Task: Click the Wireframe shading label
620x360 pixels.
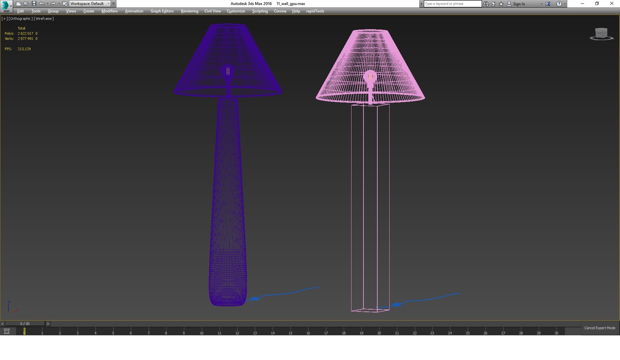Action: pyautogui.click(x=44, y=19)
